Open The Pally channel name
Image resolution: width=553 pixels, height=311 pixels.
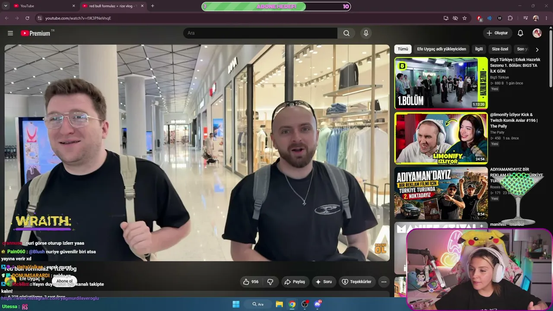[x=497, y=132]
